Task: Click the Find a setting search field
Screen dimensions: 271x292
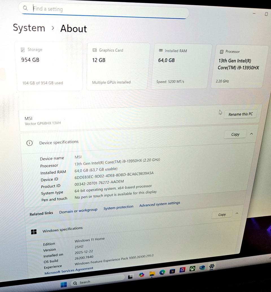Action: coord(104,10)
